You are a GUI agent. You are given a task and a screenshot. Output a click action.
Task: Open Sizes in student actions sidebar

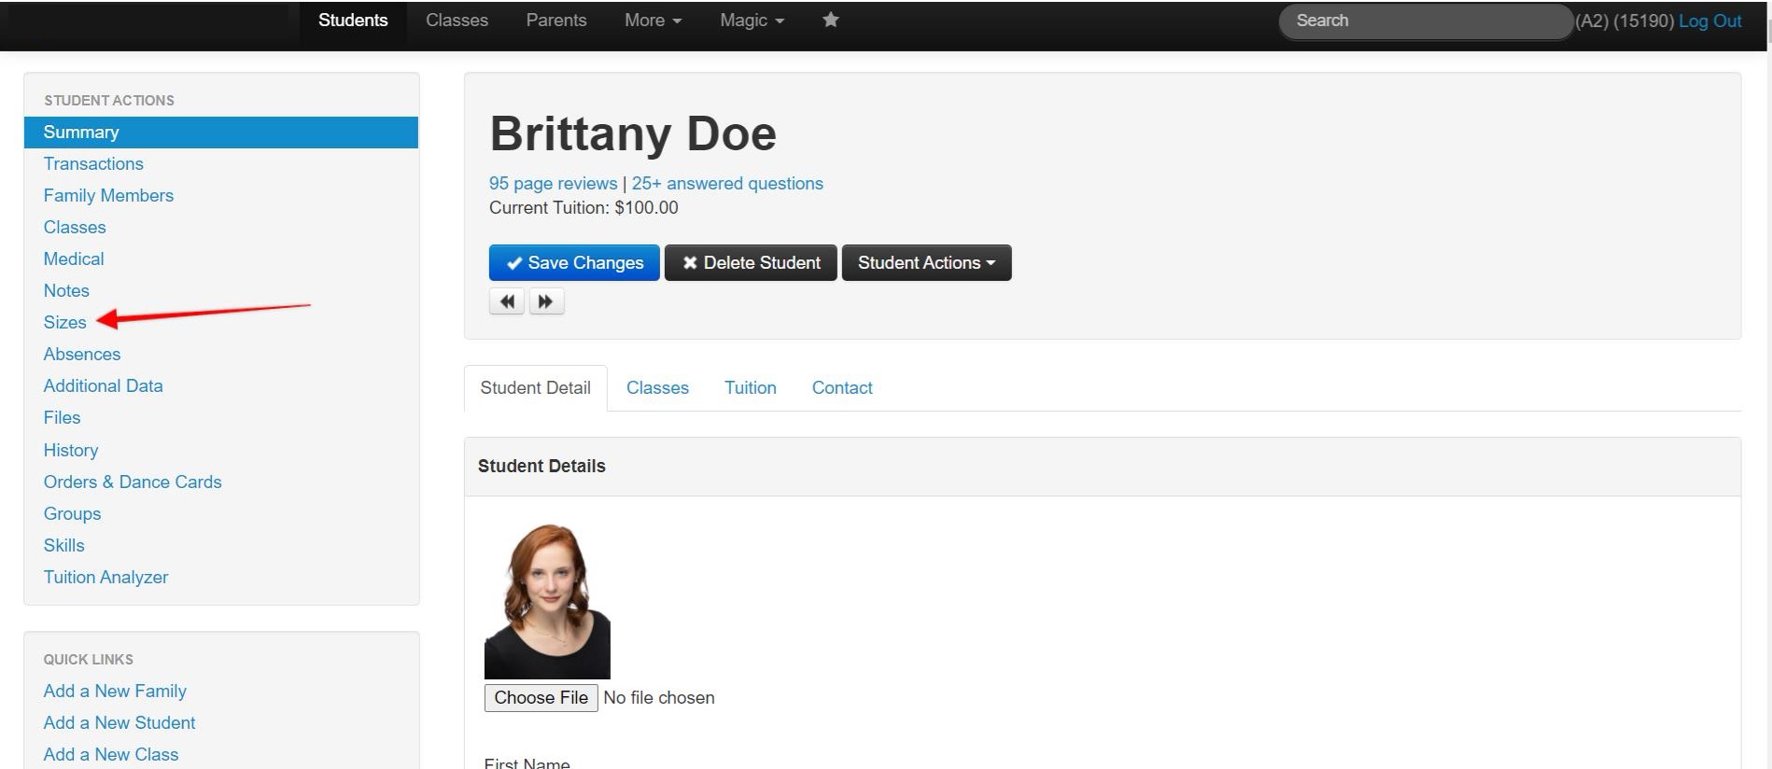[x=64, y=323]
